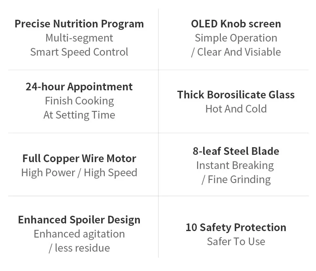Click the Full Copper Wire Motor title
316x271 pixels.
[x=79, y=158]
